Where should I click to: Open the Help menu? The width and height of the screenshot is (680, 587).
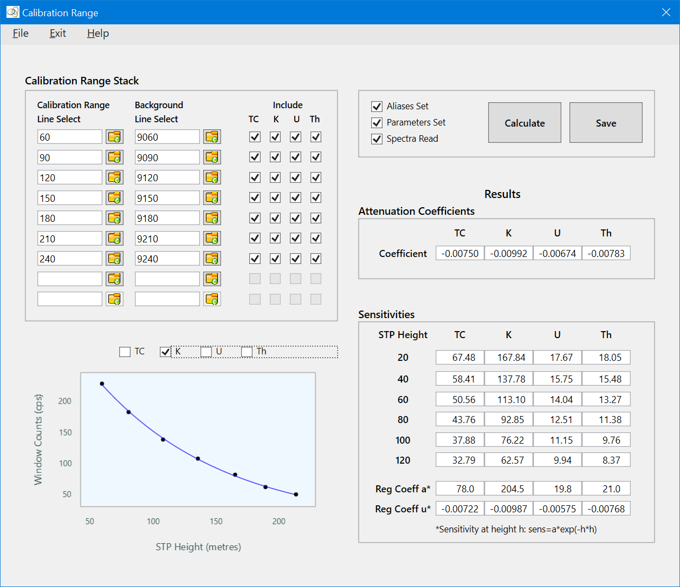tap(98, 34)
